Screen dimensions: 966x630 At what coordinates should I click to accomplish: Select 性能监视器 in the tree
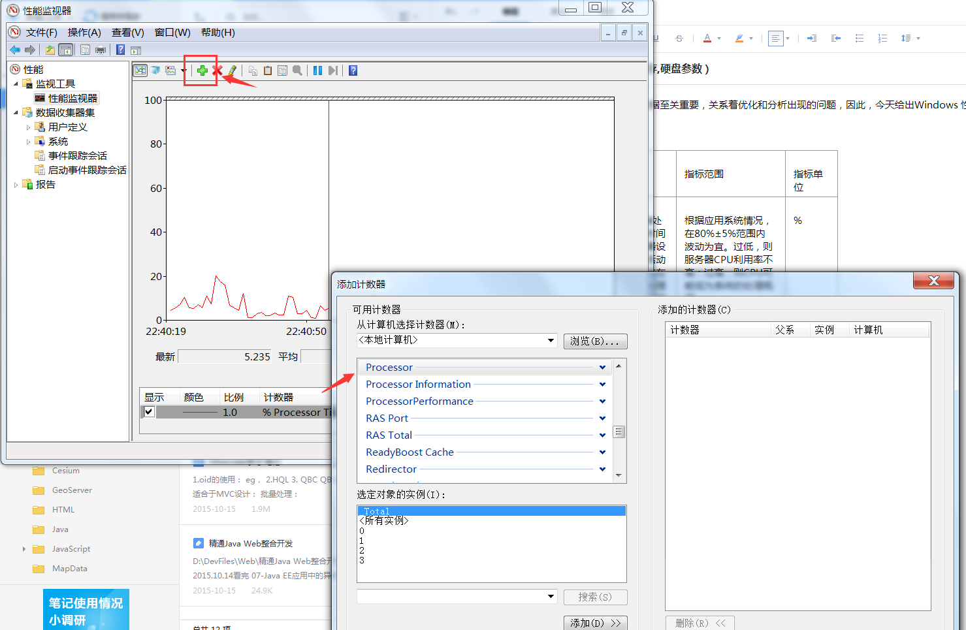72,98
